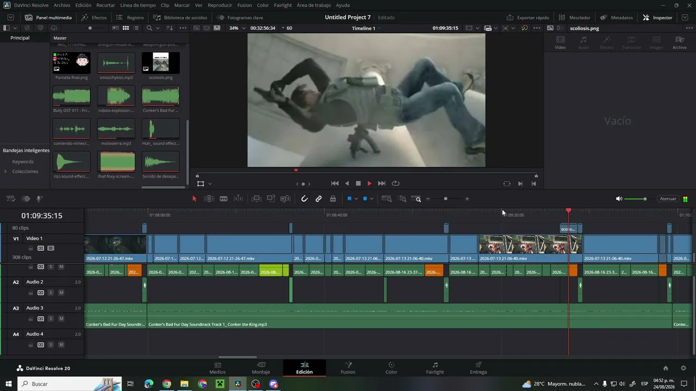Open the marker color dropdown arrow
This screenshot has height=391, width=696.
(371, 199)
